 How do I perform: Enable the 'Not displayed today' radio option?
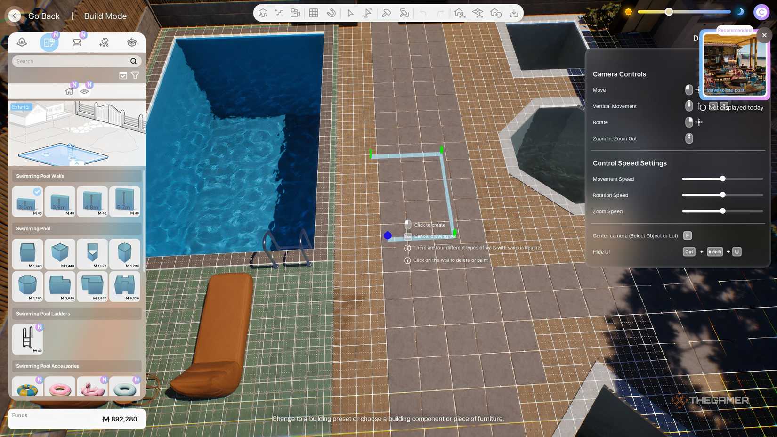point(703,108)
